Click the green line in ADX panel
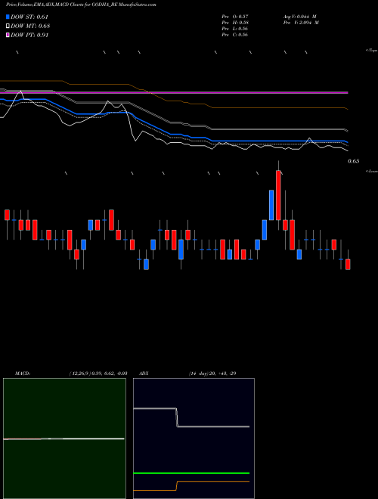This screenshot has height=499, width=378. click(x=191, y=473)
